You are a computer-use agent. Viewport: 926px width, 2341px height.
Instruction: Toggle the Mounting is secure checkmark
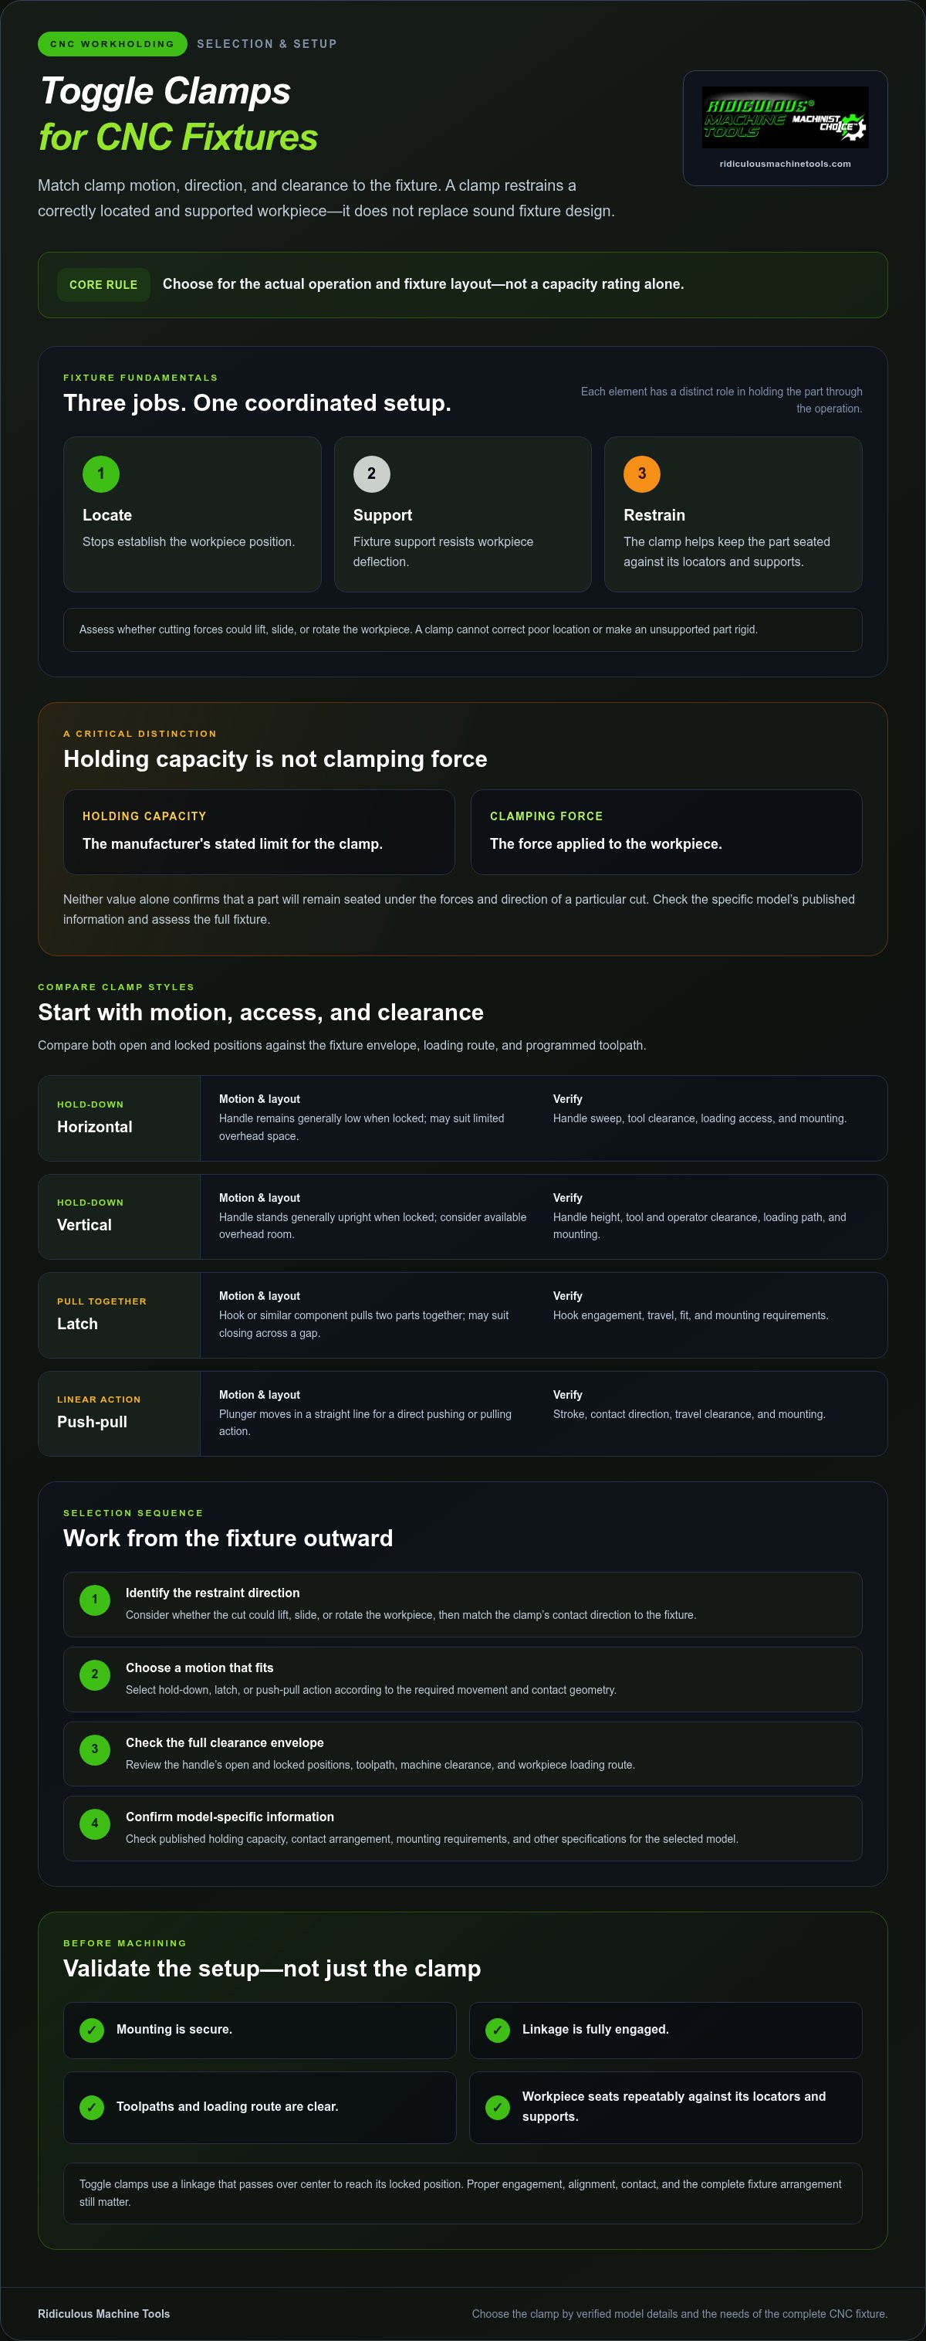(x=92, y=2031)
